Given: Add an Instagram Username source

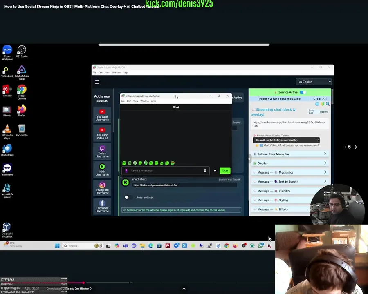Looking at the screenshot, I should point(102,188).
